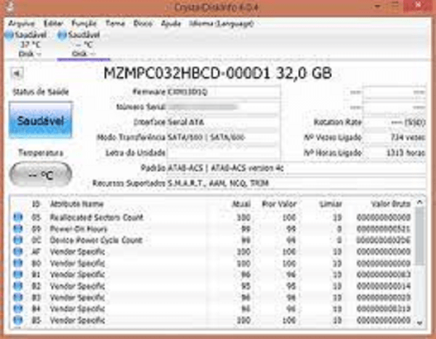
Task: Click status icon of attribute B4 row
Action: click(18, 309)
